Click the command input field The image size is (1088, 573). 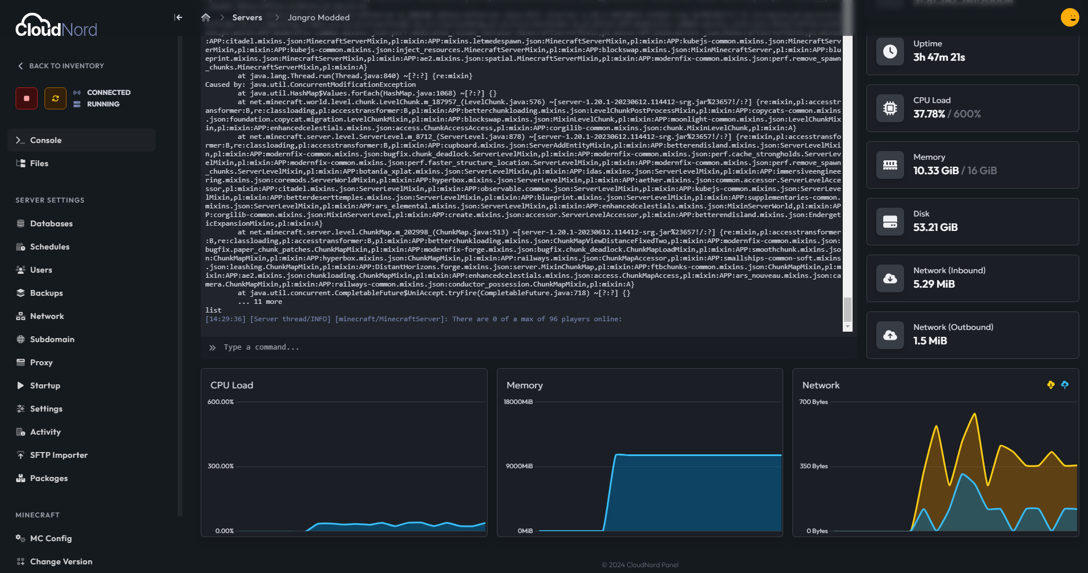click(405, 347)
